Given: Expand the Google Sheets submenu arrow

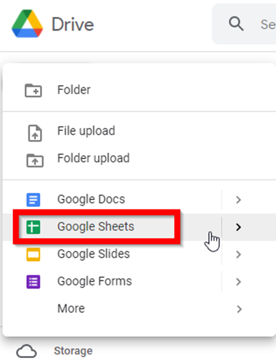Looking at the screenshot, I should (x=238, y=227).
